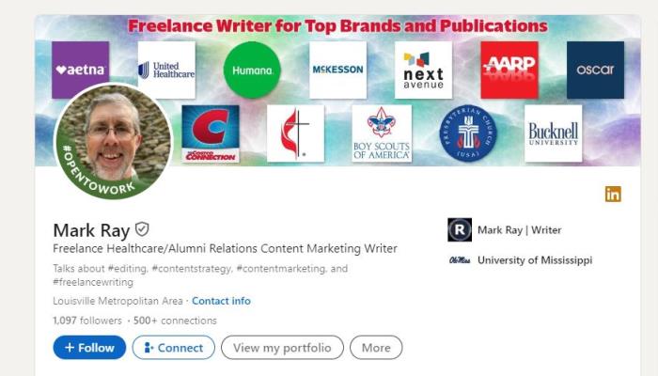
Task: Click the green Humana logo
Action: click(252, 70)
